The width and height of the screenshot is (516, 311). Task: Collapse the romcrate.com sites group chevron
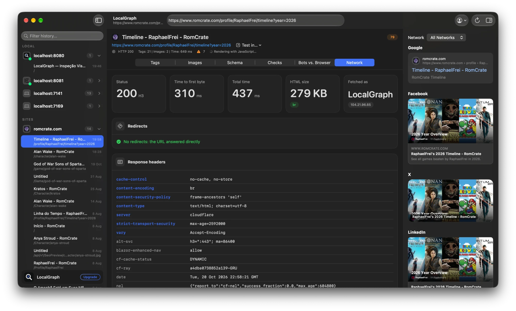coord(99,129)
